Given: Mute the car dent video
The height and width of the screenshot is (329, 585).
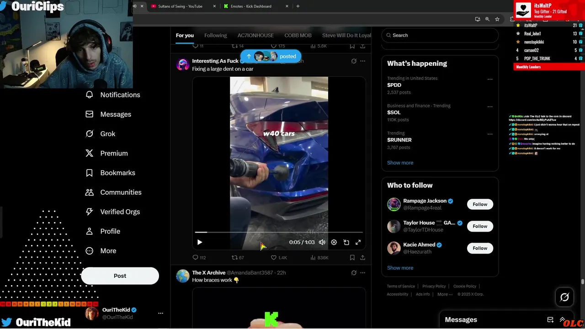Looking at the screenshot, I should click(322, 242).
